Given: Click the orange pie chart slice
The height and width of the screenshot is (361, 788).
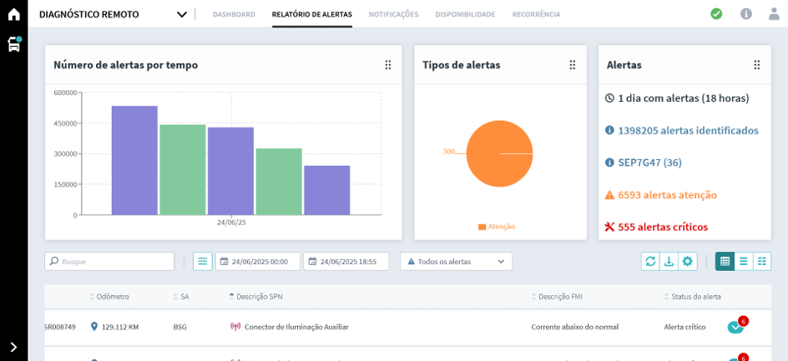Looking at the screenshot, I should (x=499, y=153).
